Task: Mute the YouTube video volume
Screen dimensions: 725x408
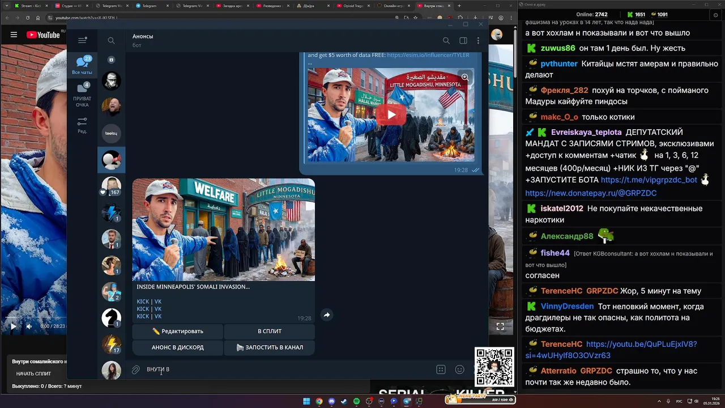Action: click(x=29, y=326)
